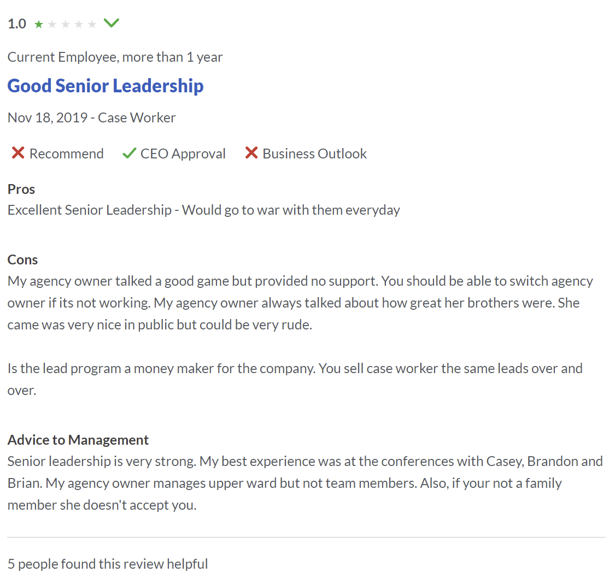This screenshot has width=615, height=584.
Task: Click the fourth gray rating star
Action: pyautogui.click(x=79, y=24)
